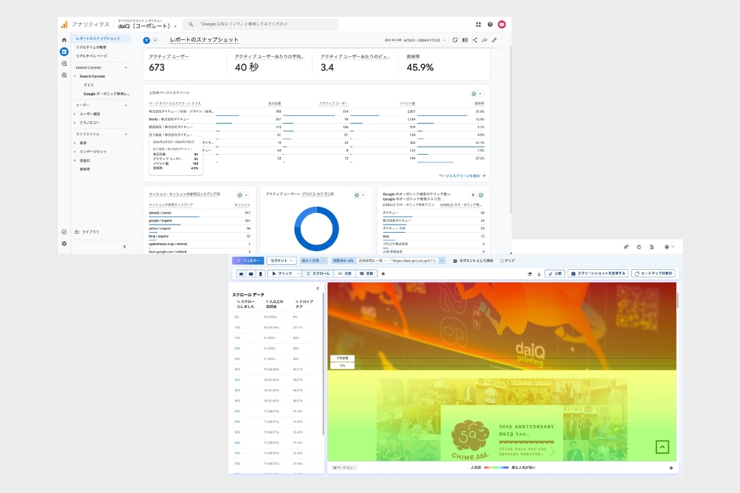Click the Google Analytics logo

click(x=64, y=24)
